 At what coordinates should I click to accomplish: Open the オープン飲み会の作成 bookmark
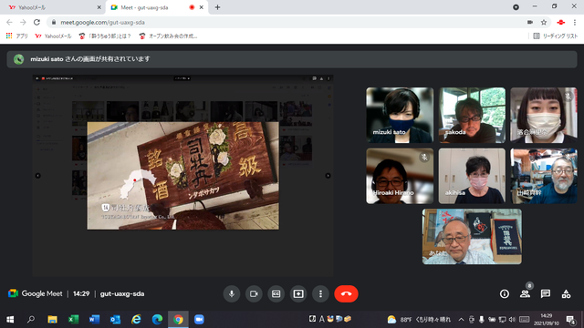click(168, 36)
